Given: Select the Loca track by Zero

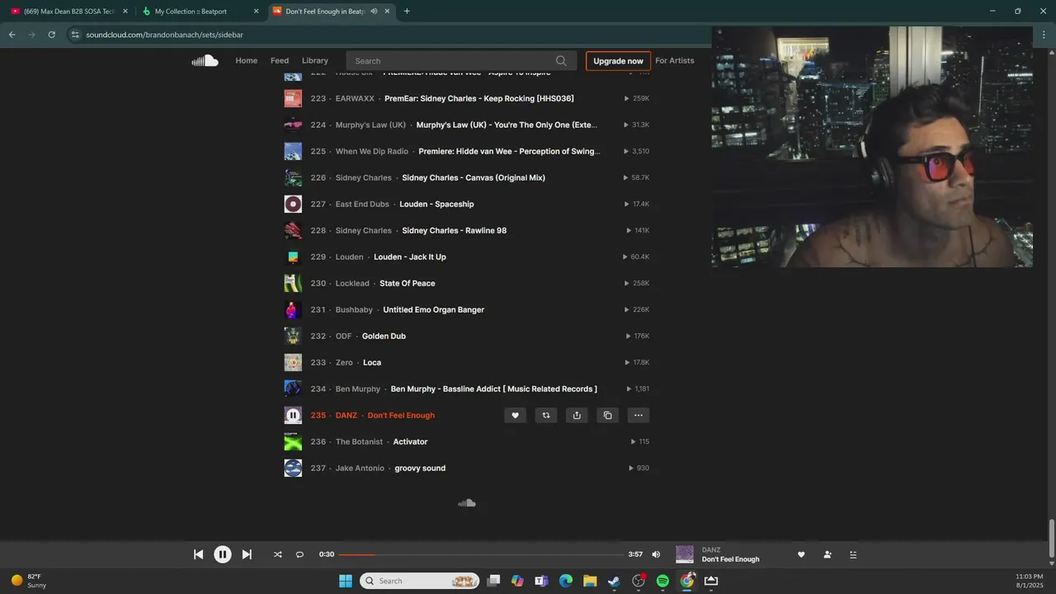Looking at the screenshot, I should coord(372,362).
